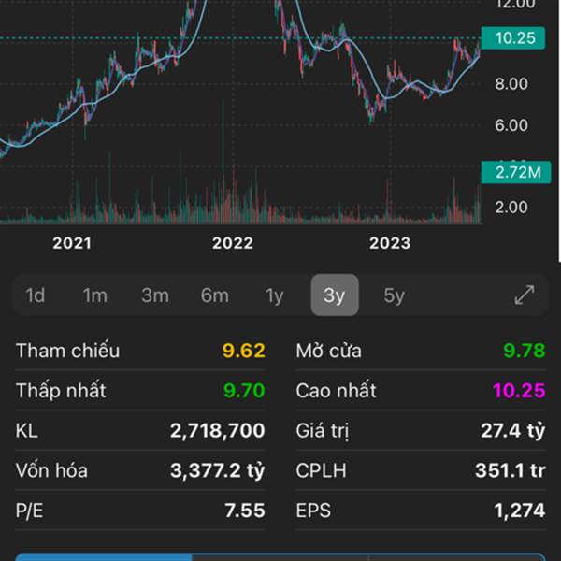This screenshot has height=561, width=561.
Task: Tap the Vốn hóa label
Action: pyautogui.click(x=51, y=470)
